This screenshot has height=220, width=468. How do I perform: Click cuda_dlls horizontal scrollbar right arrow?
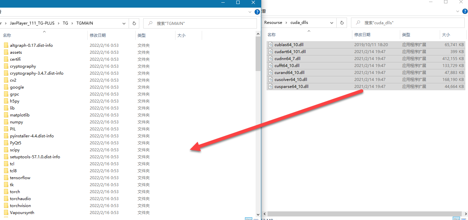(x=465, y=214)
